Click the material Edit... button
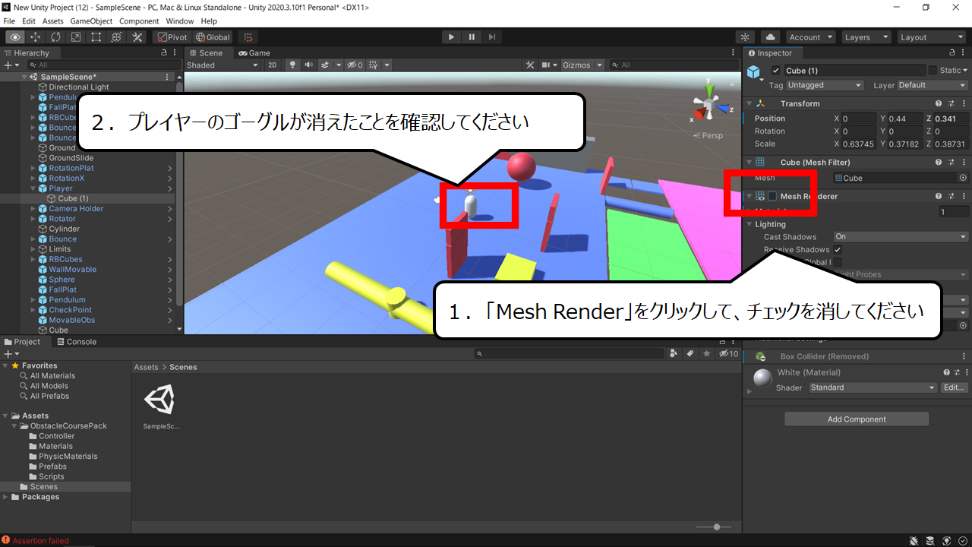972x547 pixels. pos(955,387)
